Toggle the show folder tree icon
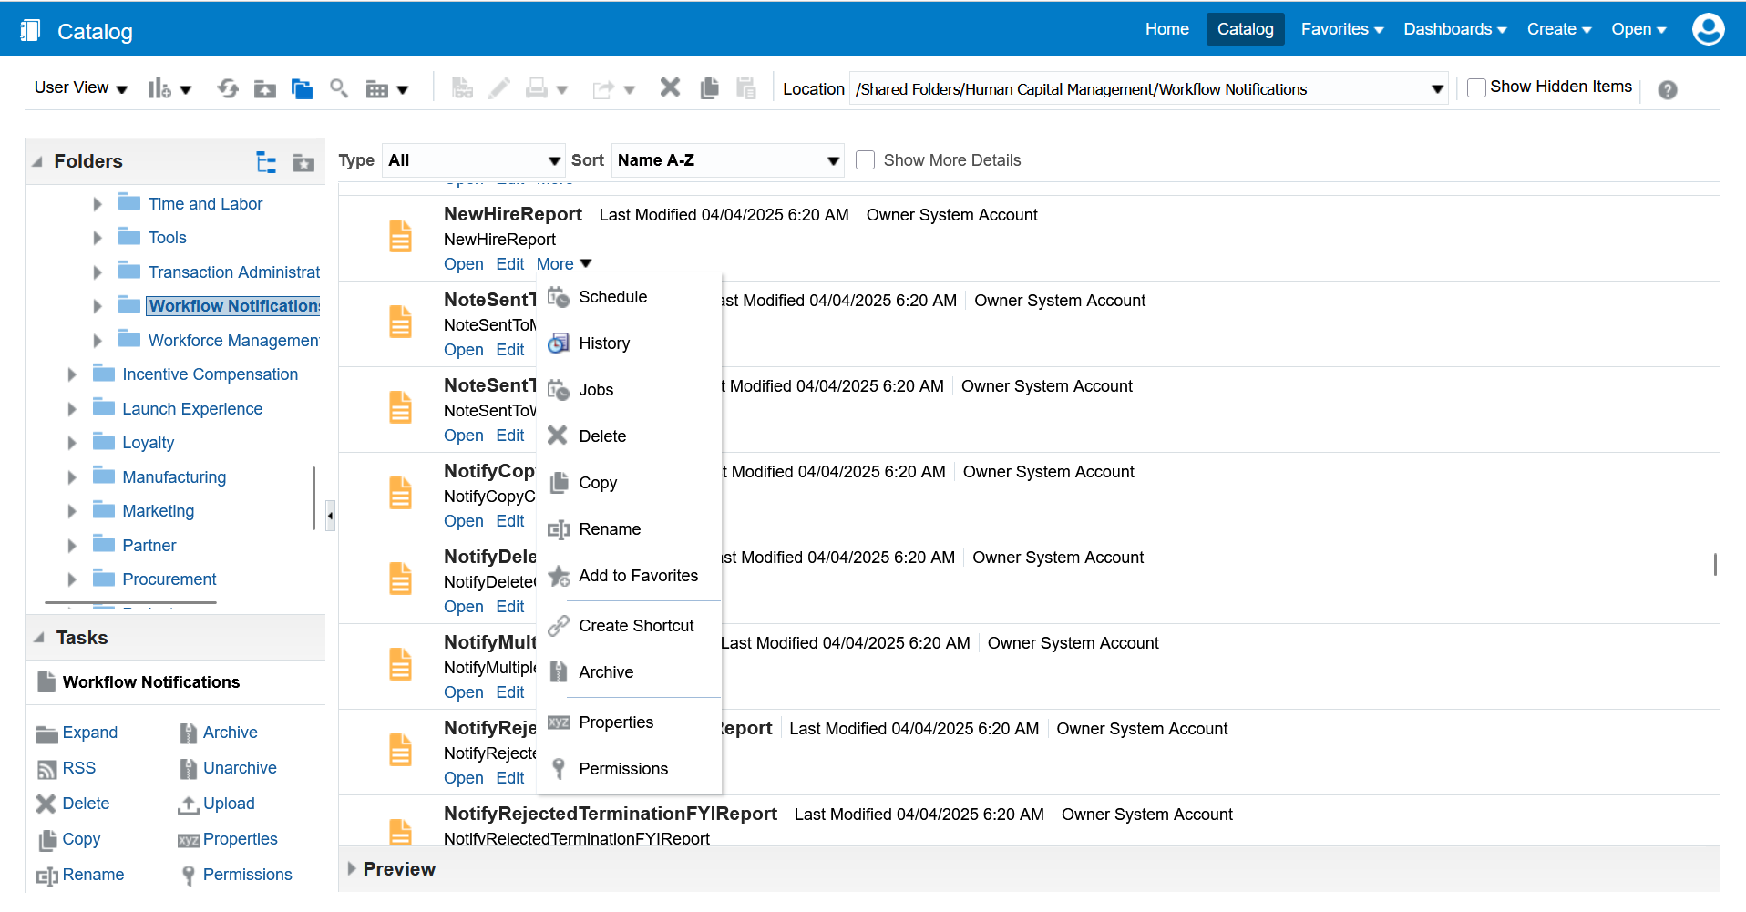The width and height of the screenshot is (1746, 912). point(303,88)
